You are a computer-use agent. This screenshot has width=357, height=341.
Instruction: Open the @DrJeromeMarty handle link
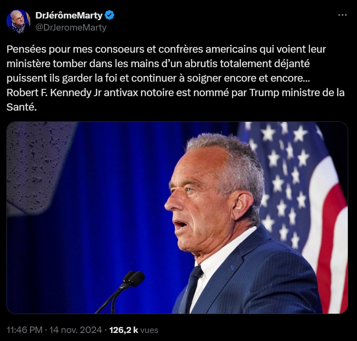tap(71, 28)
